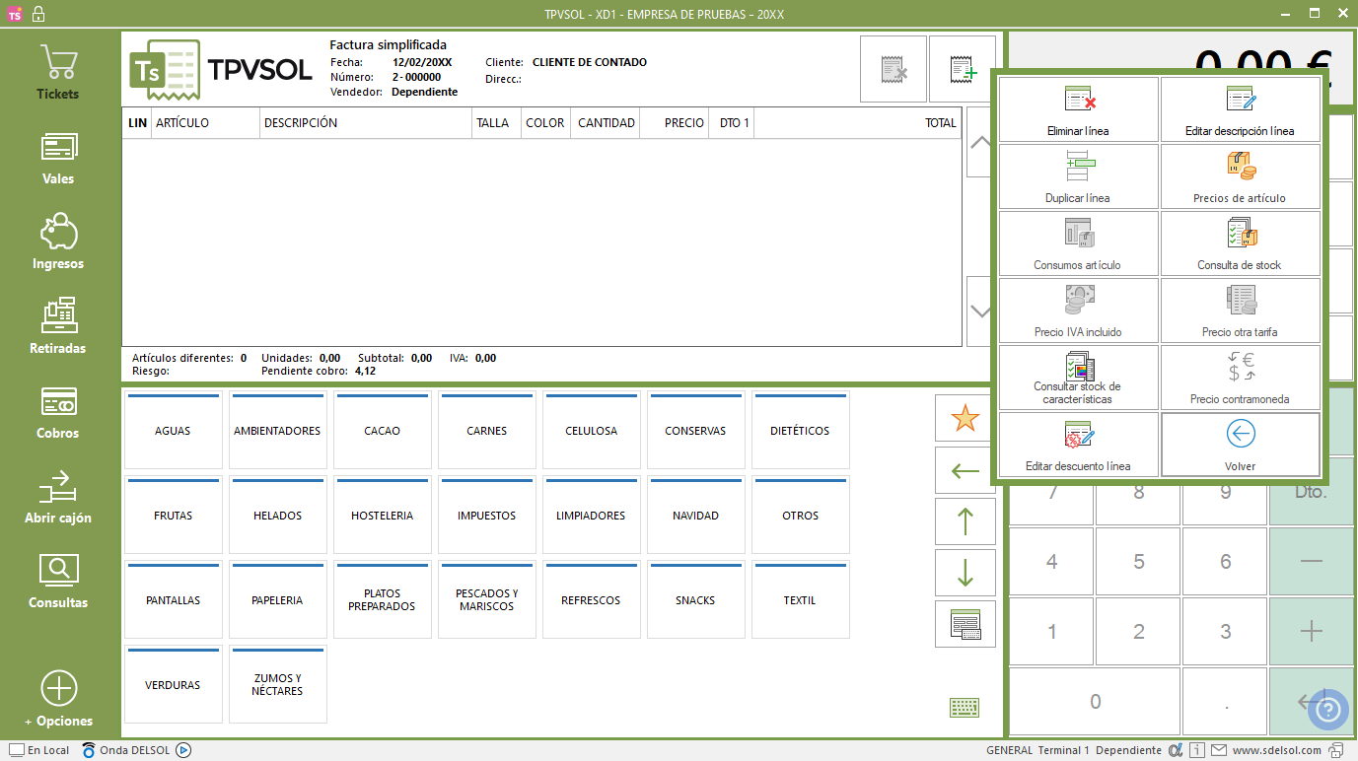
Task: Open + Opciones in sidebar
Action: tap(58, 699)
